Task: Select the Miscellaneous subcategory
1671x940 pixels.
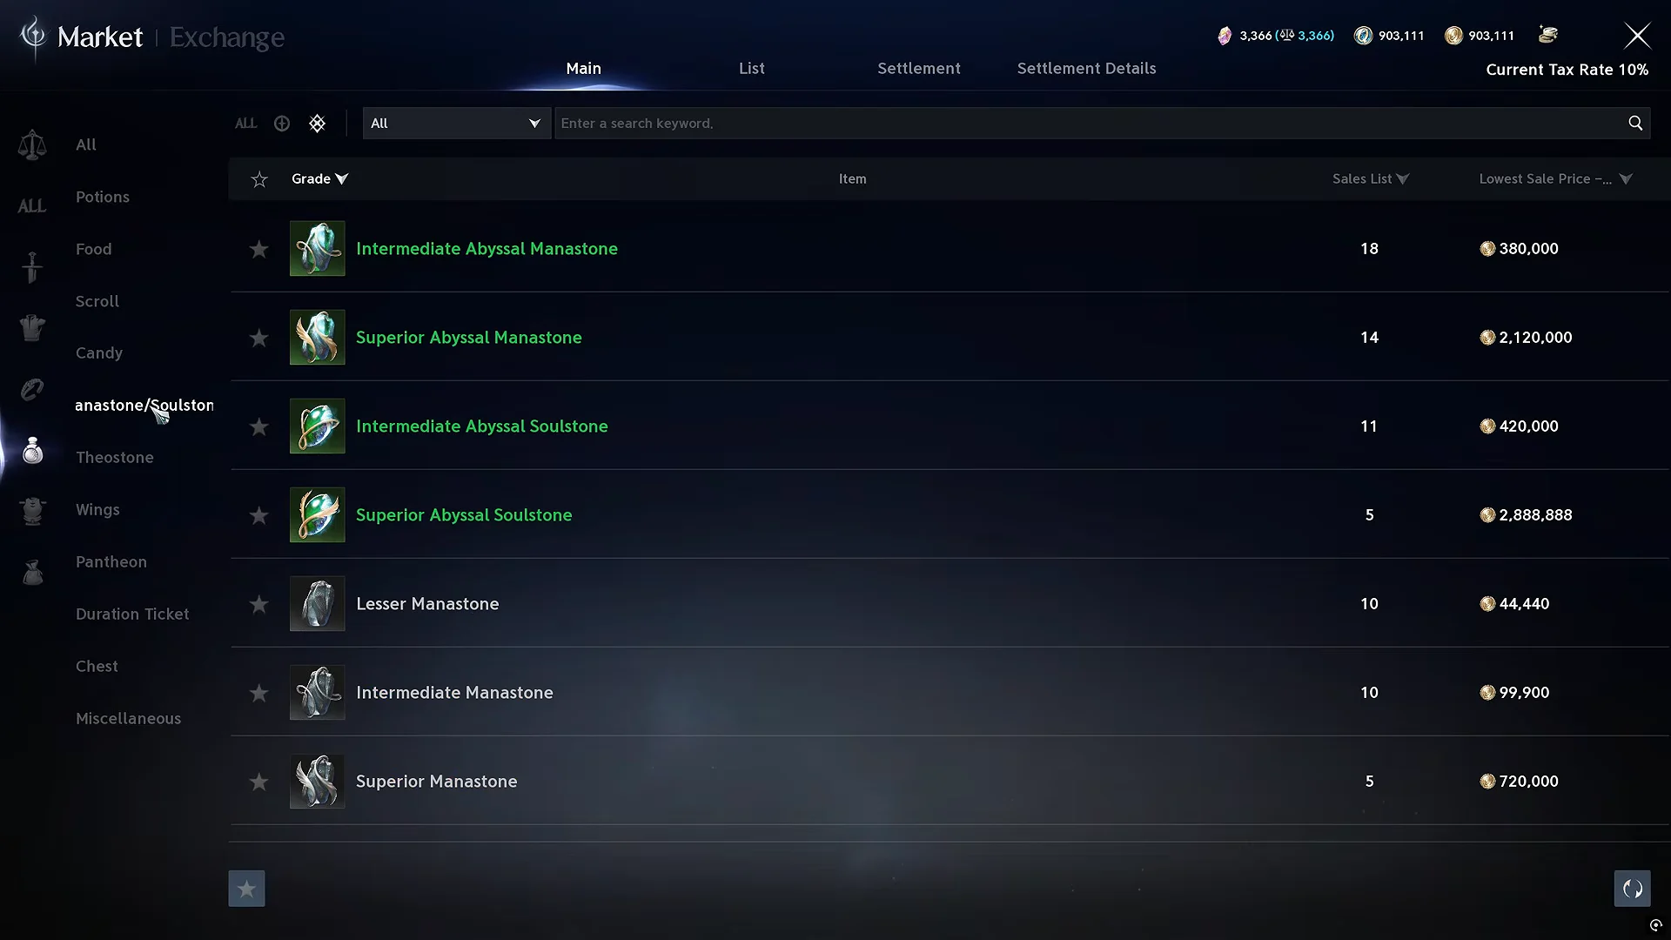Action: tap(128, 718)
